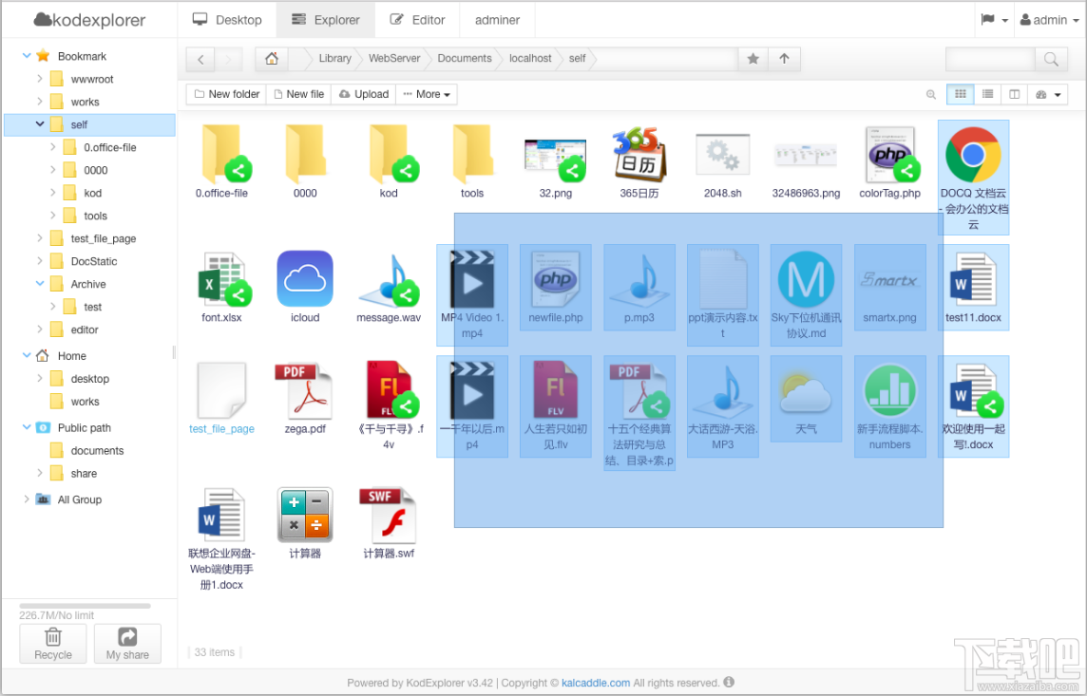The height and width of the screenshot is (696, 1087).
Task: Select zega.pdf document icon
Action: [304, 390]
